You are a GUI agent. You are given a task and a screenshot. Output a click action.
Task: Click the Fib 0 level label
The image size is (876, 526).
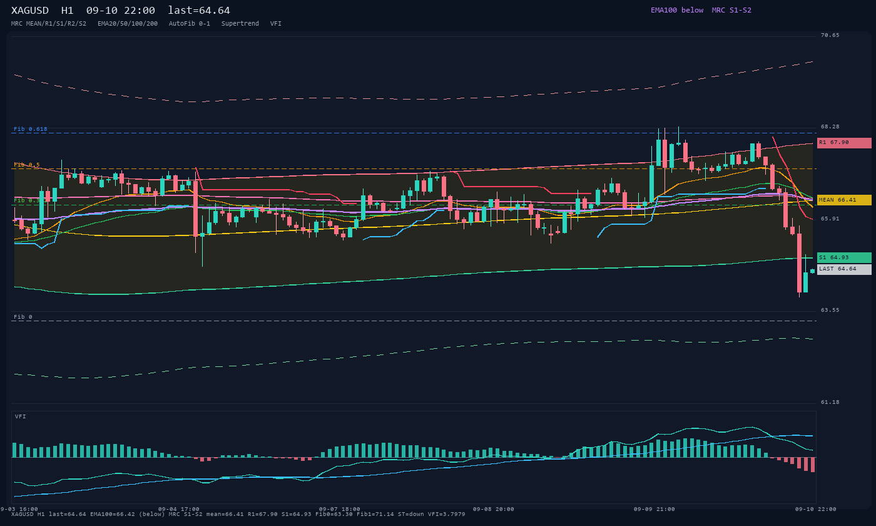click(x=23, y=317)
